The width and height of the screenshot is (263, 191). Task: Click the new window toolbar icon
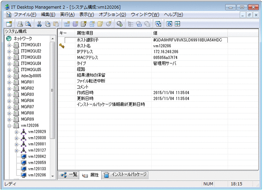click(9, 24)
